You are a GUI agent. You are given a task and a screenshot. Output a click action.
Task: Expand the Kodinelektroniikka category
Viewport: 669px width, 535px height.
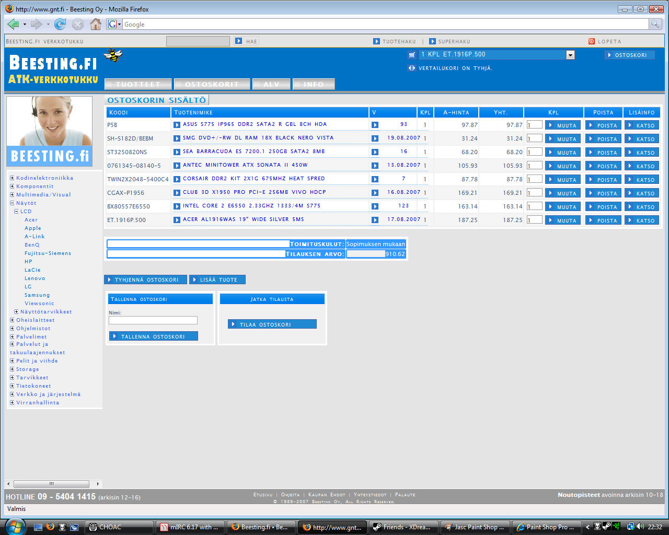12,178
